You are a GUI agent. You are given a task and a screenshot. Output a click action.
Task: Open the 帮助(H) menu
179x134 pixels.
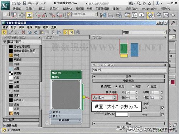(x=166, y=9)
